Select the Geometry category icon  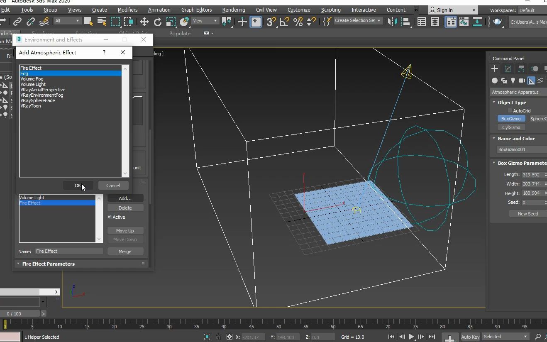(494, 81)
